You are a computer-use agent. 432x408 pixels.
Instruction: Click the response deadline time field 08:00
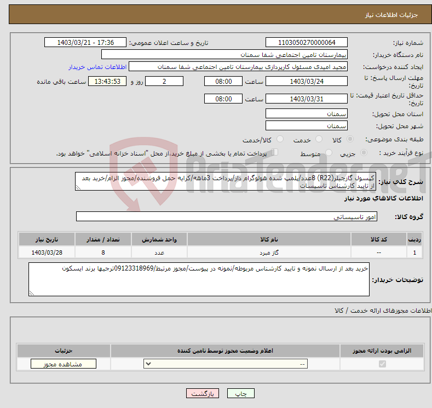click(x=223, y=82)
